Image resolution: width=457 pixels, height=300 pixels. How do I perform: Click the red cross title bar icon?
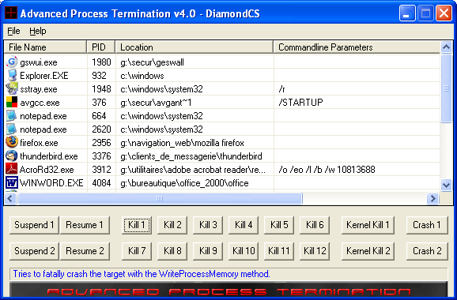coord(11,13)
